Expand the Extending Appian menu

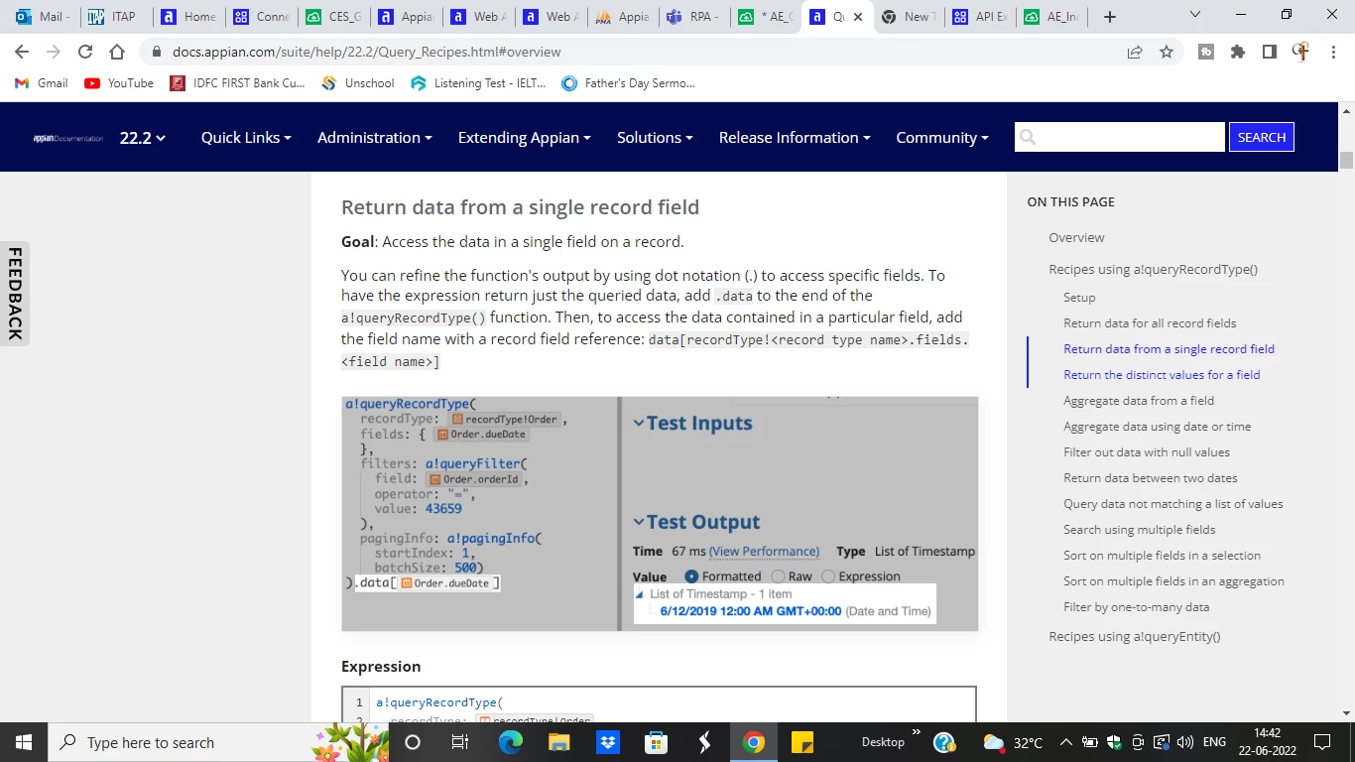coord(525,138)
